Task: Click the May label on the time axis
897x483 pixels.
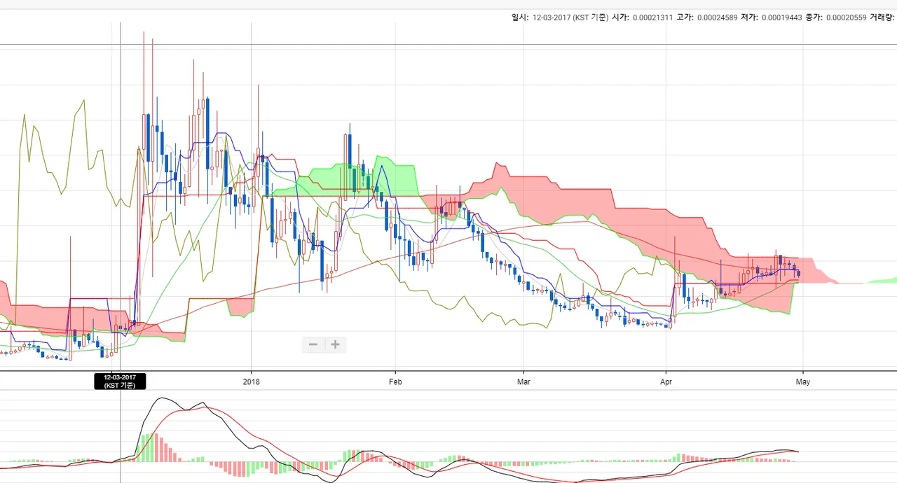Action: 802,382
